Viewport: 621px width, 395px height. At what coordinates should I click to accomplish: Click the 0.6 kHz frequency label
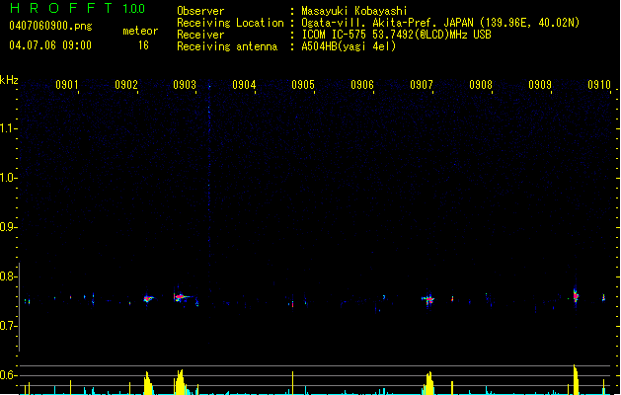7,375
